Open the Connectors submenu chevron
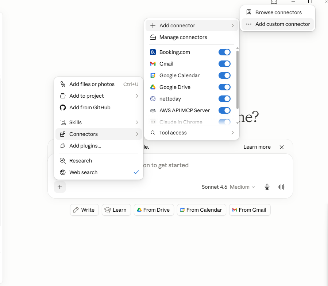Viewport: 328px width, 286px height. [x=137, y=134]
